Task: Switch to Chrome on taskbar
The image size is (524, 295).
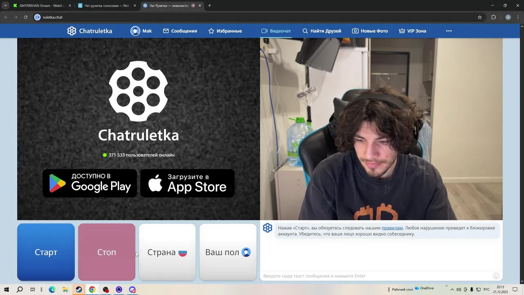Action: tap(92, 290)
